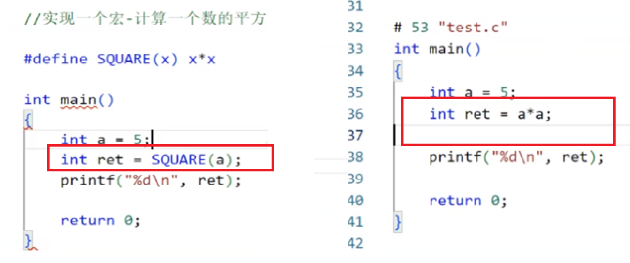Click line number 42
Screen dimensions: 630x263
pos(355,243)
